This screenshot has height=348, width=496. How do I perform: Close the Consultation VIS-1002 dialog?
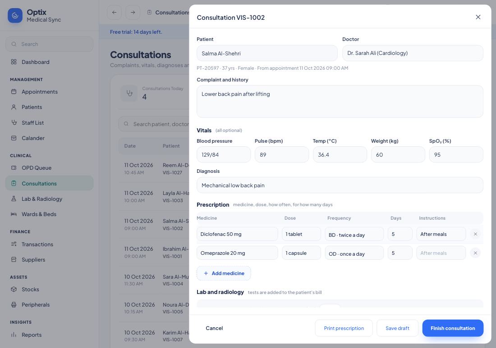pyautogui.click(x=478, y=17)
